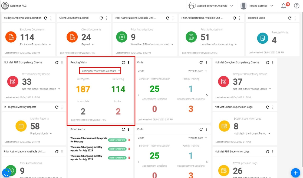Viewport: 303px width, 178px height.
Task: Refresh the Smart Alerts widget
Action: click(123, 129)
